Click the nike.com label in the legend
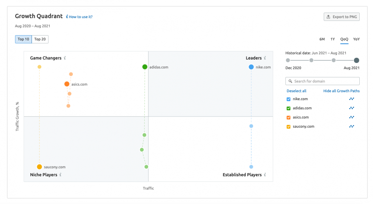 click(300, 99)
